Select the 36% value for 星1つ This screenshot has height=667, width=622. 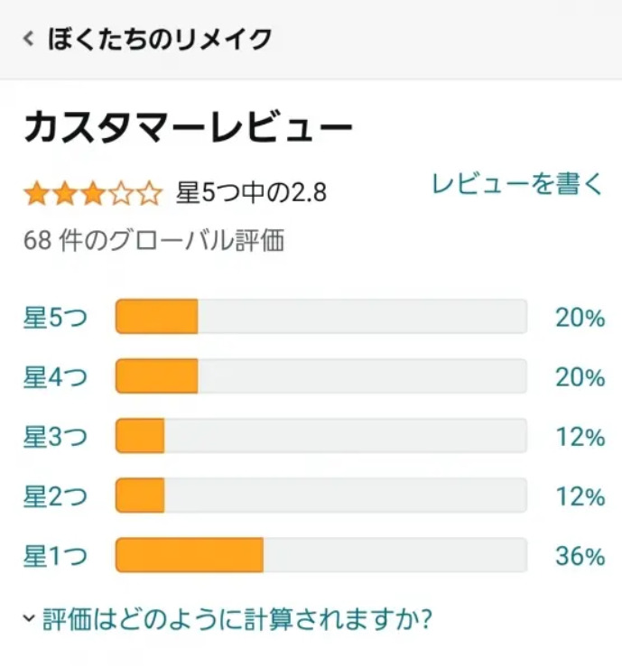tap(579, 556)
